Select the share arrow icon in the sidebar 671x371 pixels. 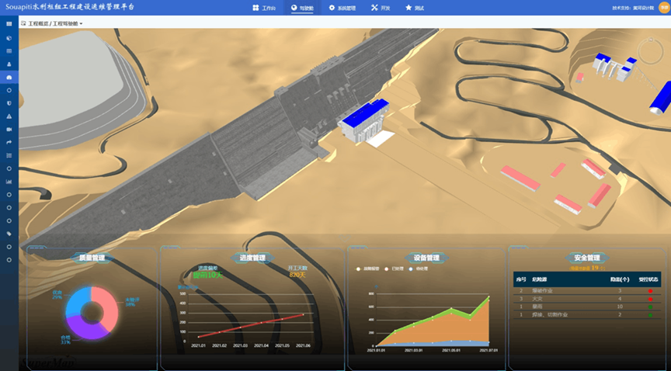coord(9,143)
